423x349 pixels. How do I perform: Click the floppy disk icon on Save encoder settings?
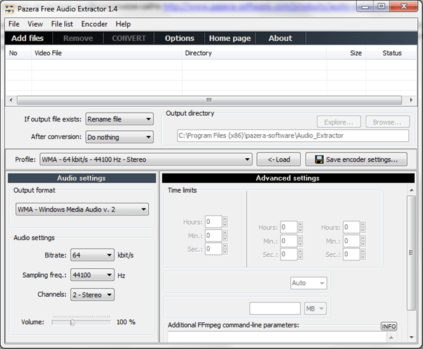coord(319,160)
